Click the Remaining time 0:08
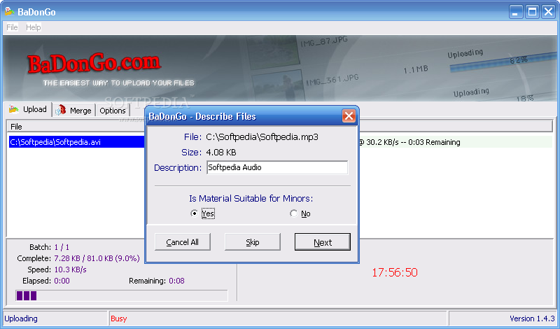 tap(177, 281)
